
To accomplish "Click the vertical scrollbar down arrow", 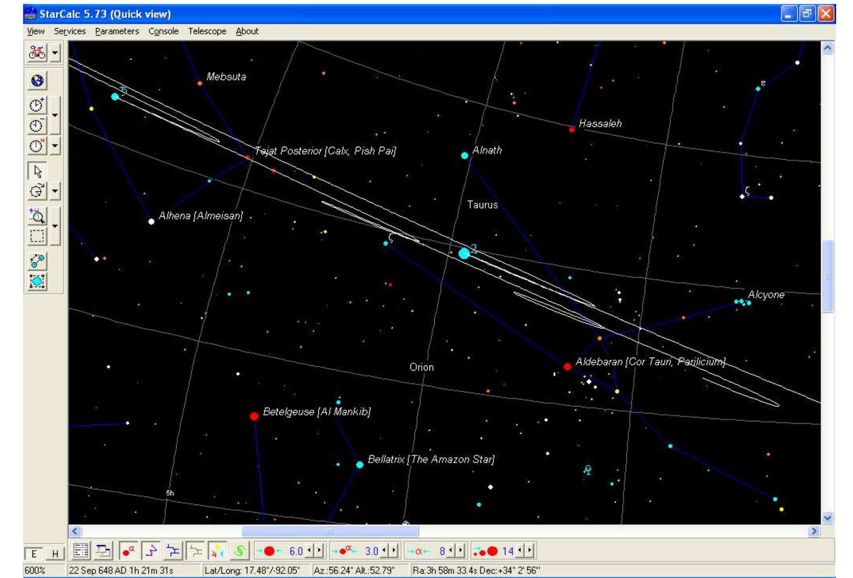I will pos(827,518).
